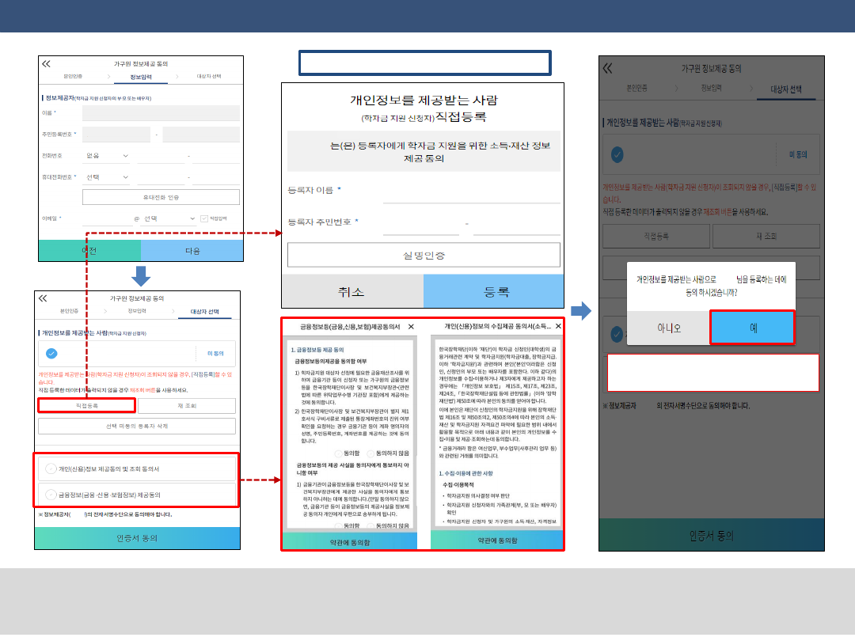
Task: Click back arrow in bottom-left 대상자 선택 screen
Action: 43,298
